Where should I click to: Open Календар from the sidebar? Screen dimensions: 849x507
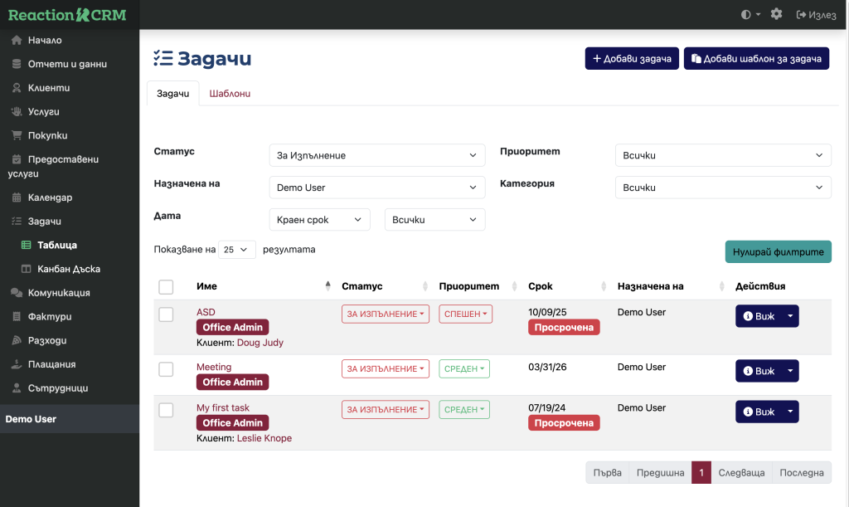coord(50,197)
